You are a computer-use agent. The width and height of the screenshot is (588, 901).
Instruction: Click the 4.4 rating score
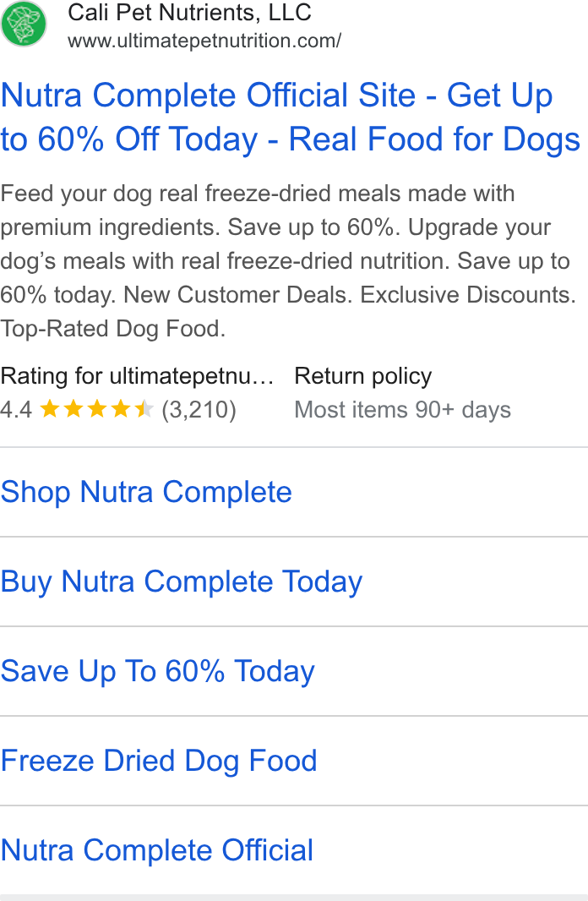(16, 410)
